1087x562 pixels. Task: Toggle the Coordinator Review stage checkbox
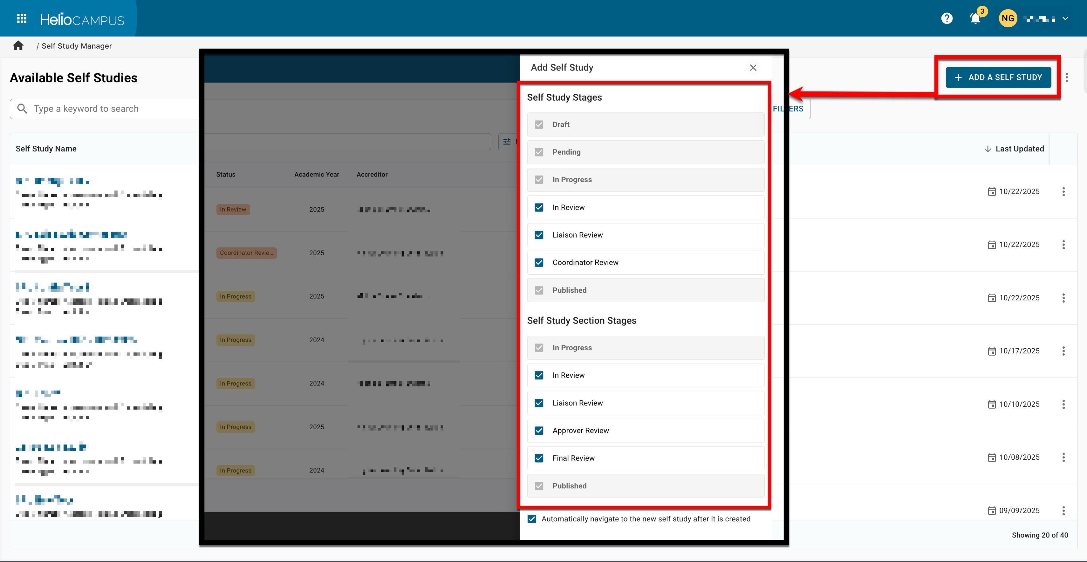tap(539, 263)
